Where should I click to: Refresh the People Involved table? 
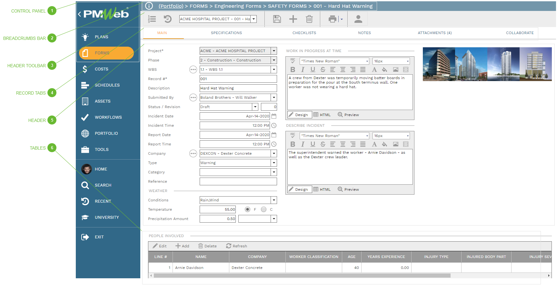(236, 246)
